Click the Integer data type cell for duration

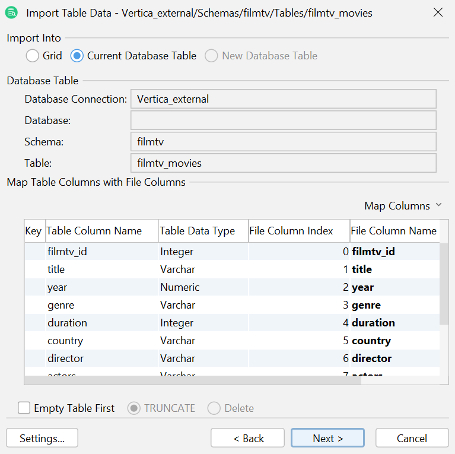[203, 322]
